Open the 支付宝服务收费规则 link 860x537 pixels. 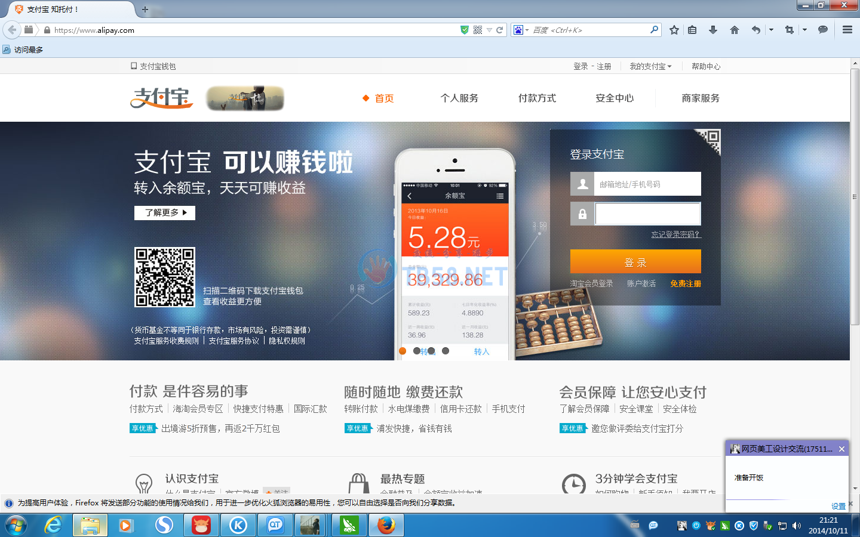[166, 341]
